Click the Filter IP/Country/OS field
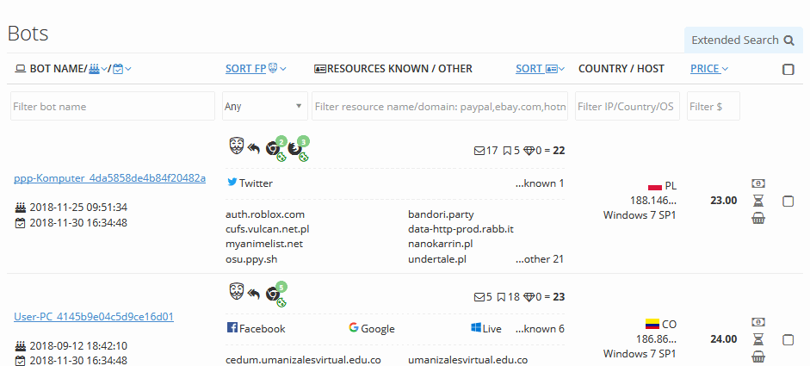The image size is (810, 366). (x=627, y=107)
